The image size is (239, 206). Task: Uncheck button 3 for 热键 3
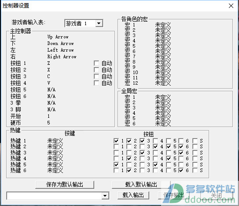point(142,153)
